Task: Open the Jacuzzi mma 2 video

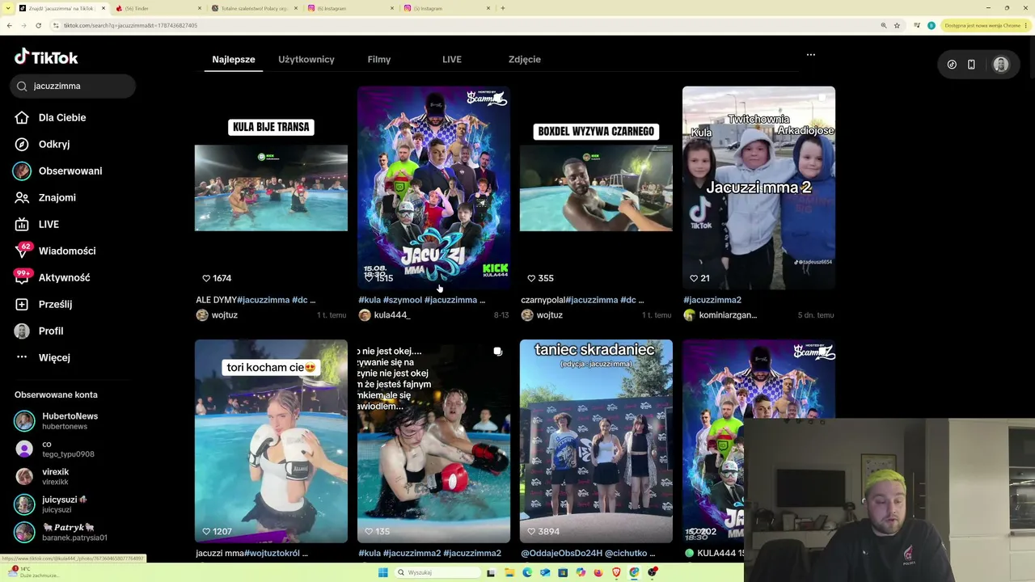Action: (x=758, y=188)
